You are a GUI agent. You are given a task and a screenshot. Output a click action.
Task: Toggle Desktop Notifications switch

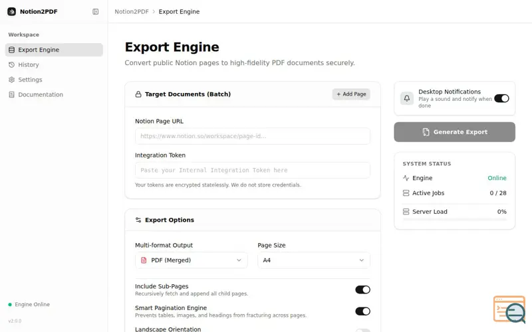pos(501,98)
